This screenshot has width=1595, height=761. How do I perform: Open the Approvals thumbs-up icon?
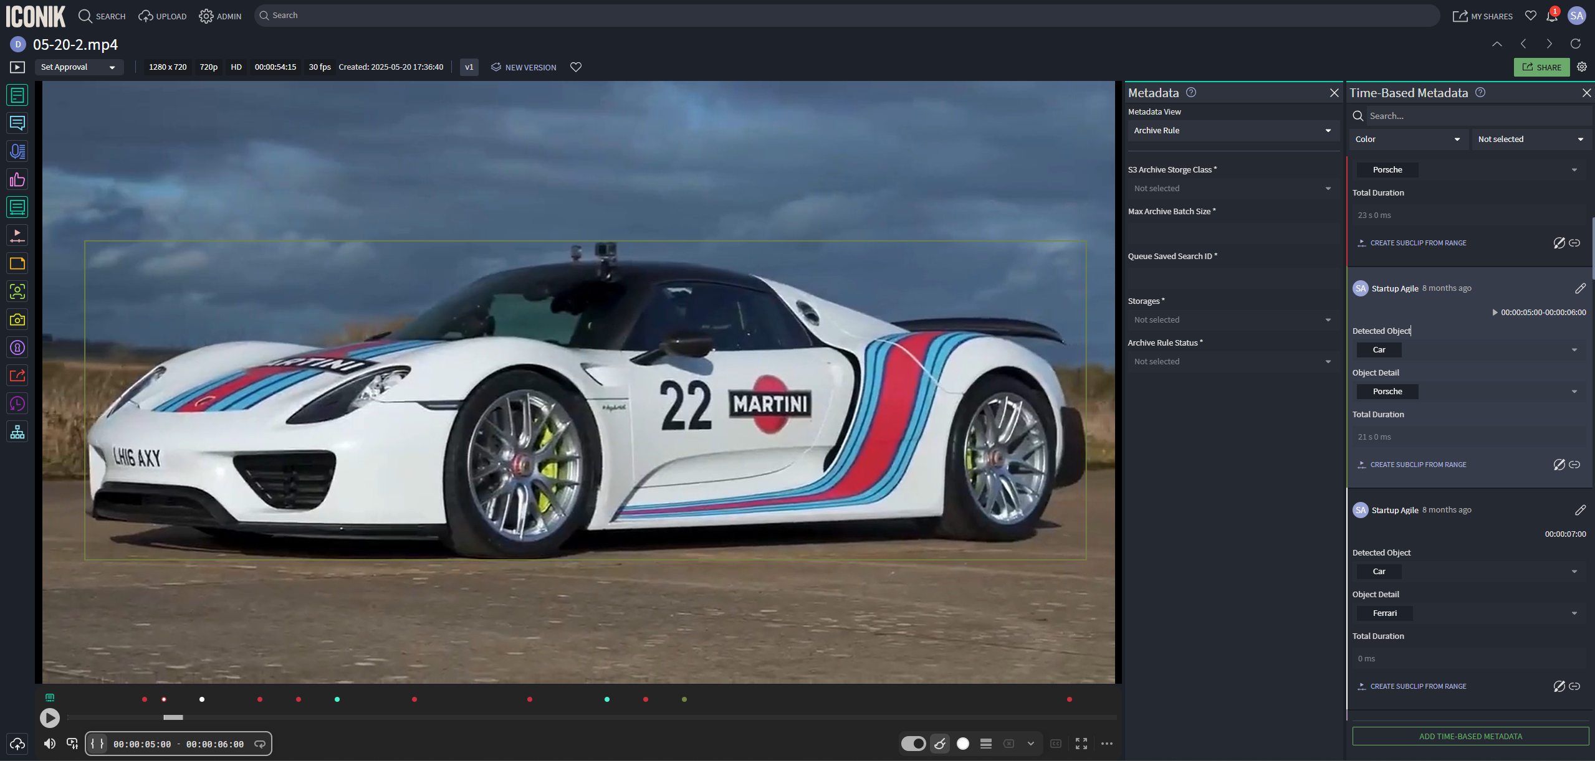pos(17,179)
